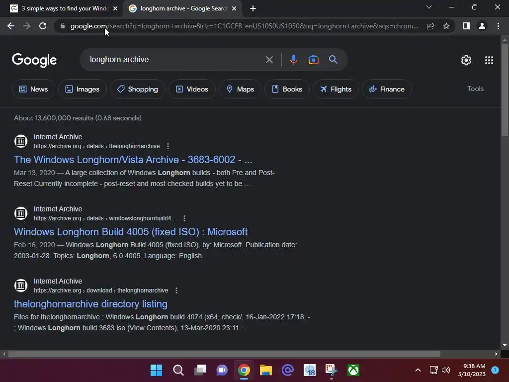The image size is (509, 382).
Task: Open search Tools
Action: (475, 89)
